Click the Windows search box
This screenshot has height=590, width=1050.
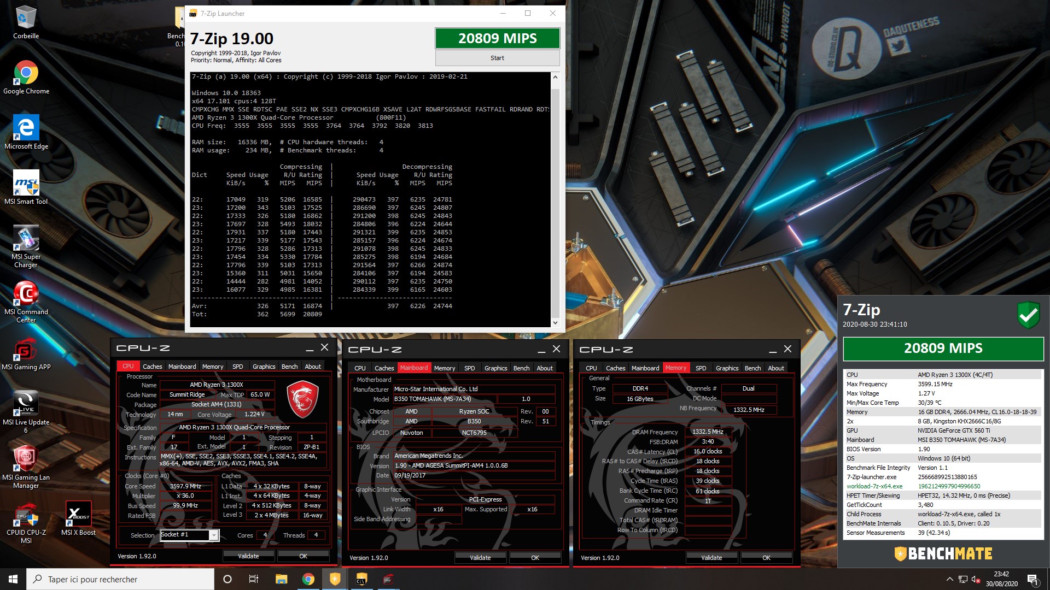point(120,579)
